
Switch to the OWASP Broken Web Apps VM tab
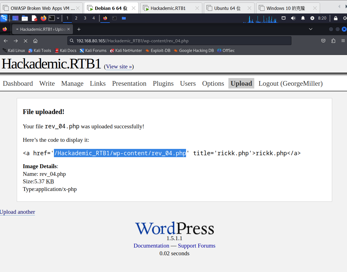[42, 8]
